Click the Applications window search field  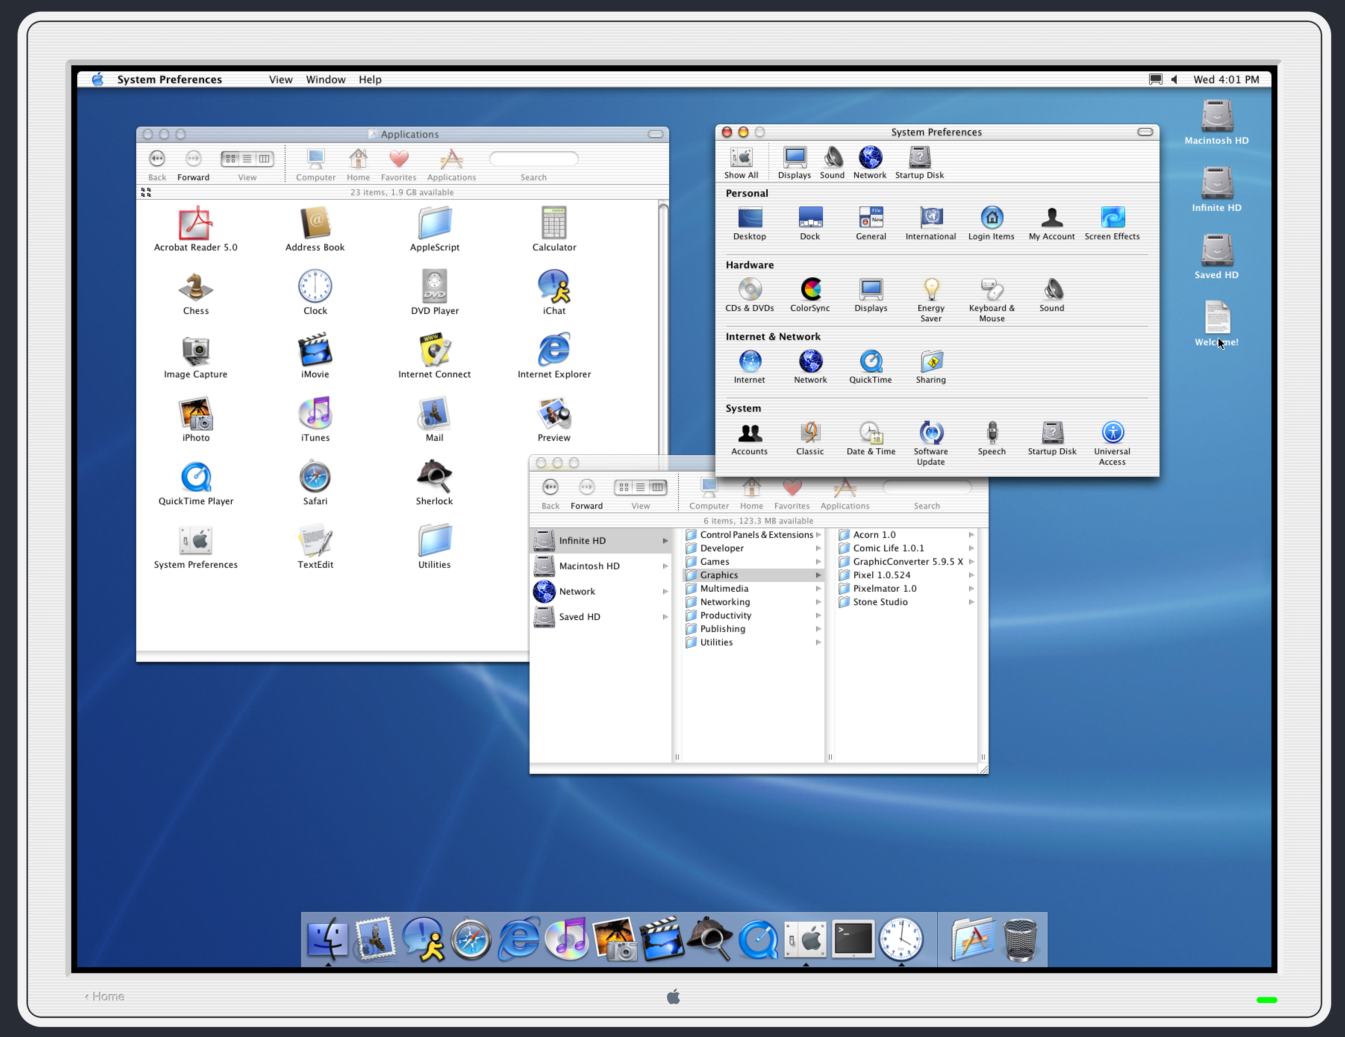coord(533,159)
